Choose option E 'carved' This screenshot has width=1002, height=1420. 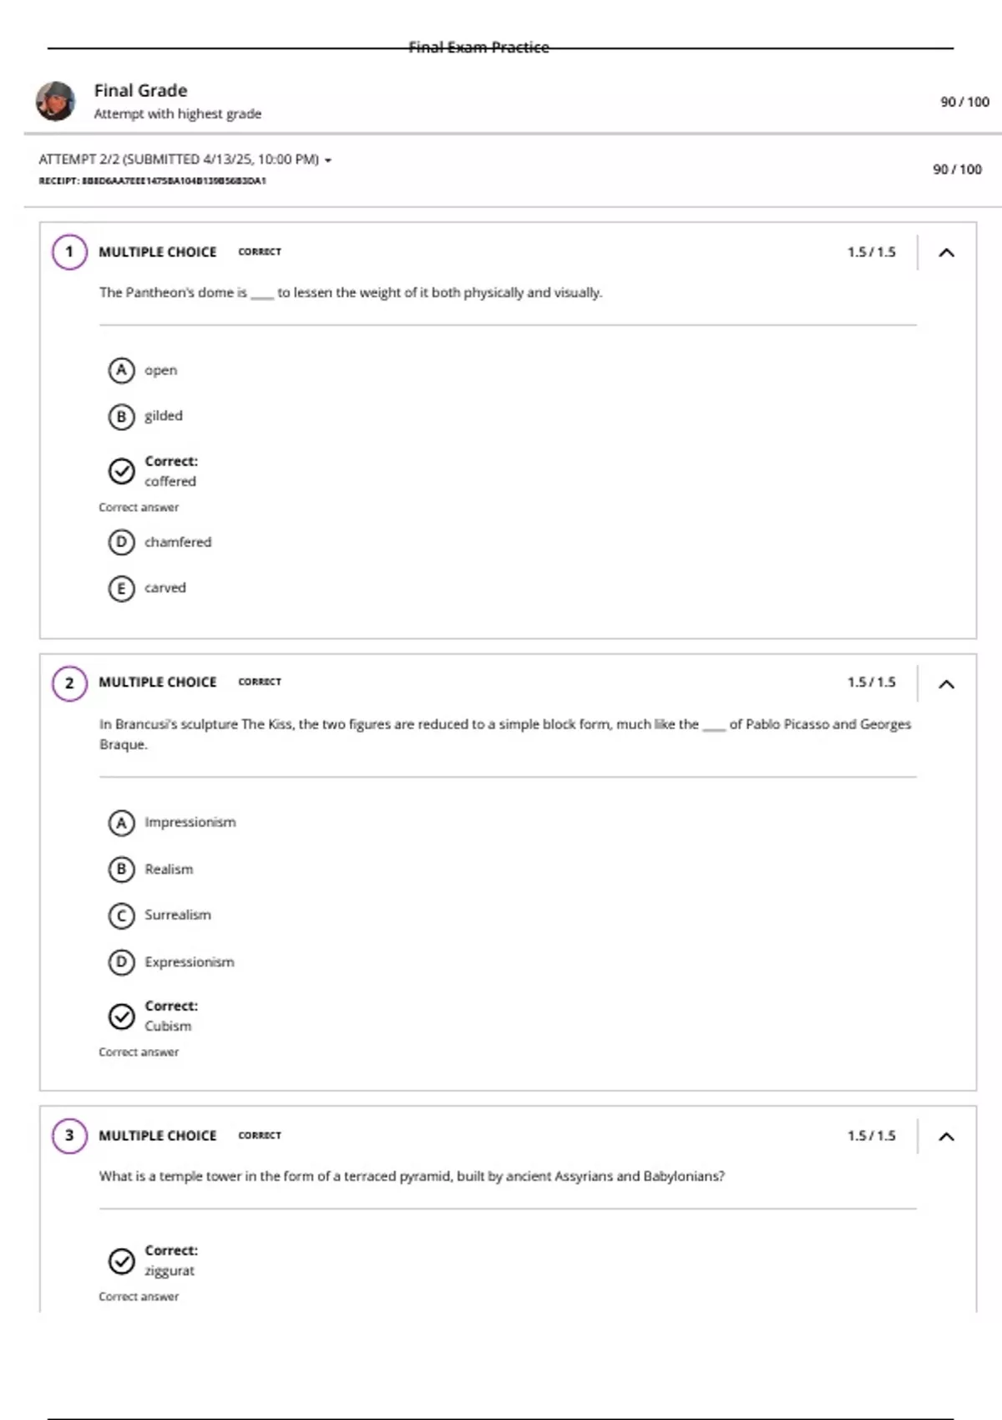click(x=121, y=588)
